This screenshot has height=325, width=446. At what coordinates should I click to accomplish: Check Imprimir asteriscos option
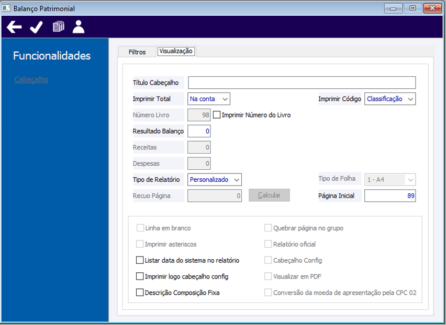click(140, 244)
